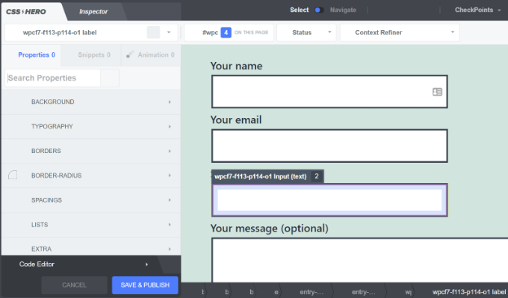Click the Save & Publish button
Image resolution: width=508 pixels, height=298 pixels.
(x=145, y=285)
